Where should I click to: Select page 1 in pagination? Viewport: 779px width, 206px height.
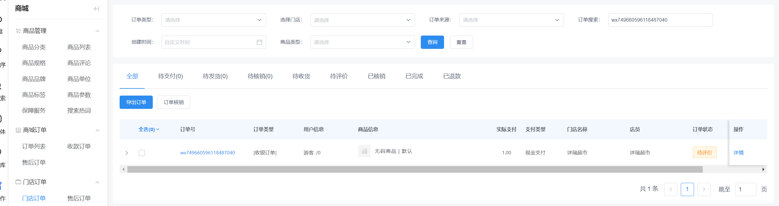(x=687, y=189)
